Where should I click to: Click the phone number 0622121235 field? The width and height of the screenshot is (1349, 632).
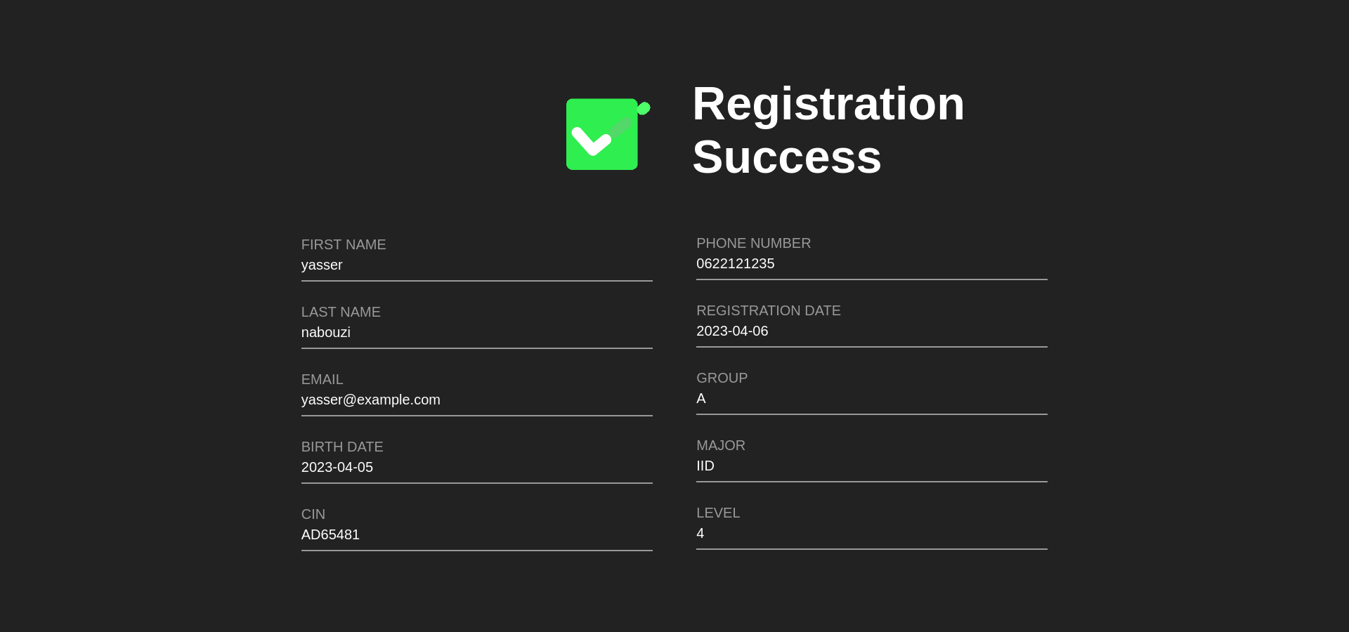coord(735,264)
